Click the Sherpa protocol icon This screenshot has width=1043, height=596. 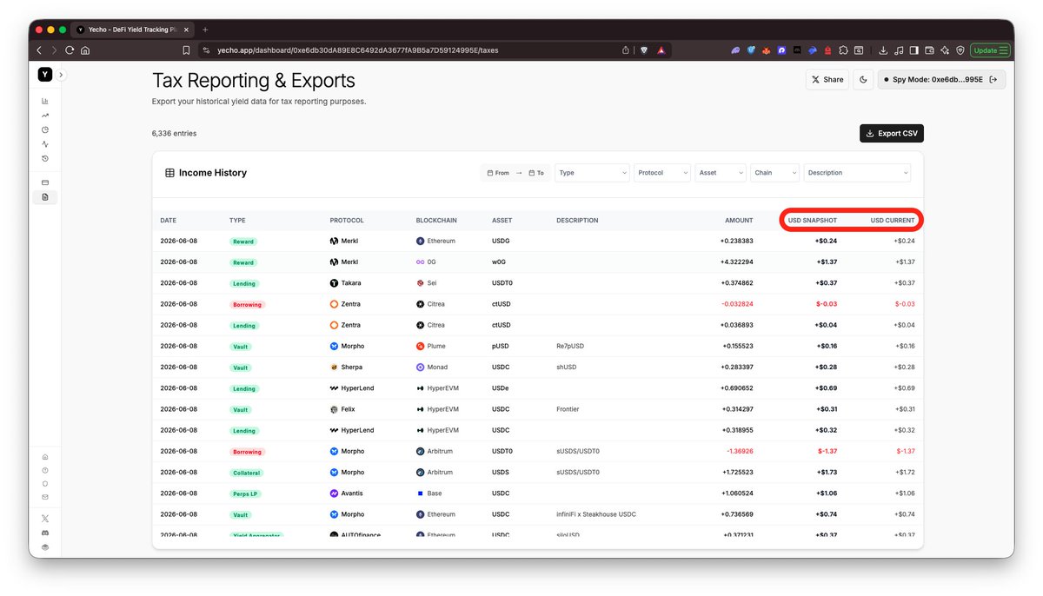tap(334, 368)
